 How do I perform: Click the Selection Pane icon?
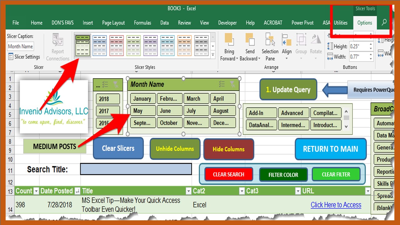270,39
